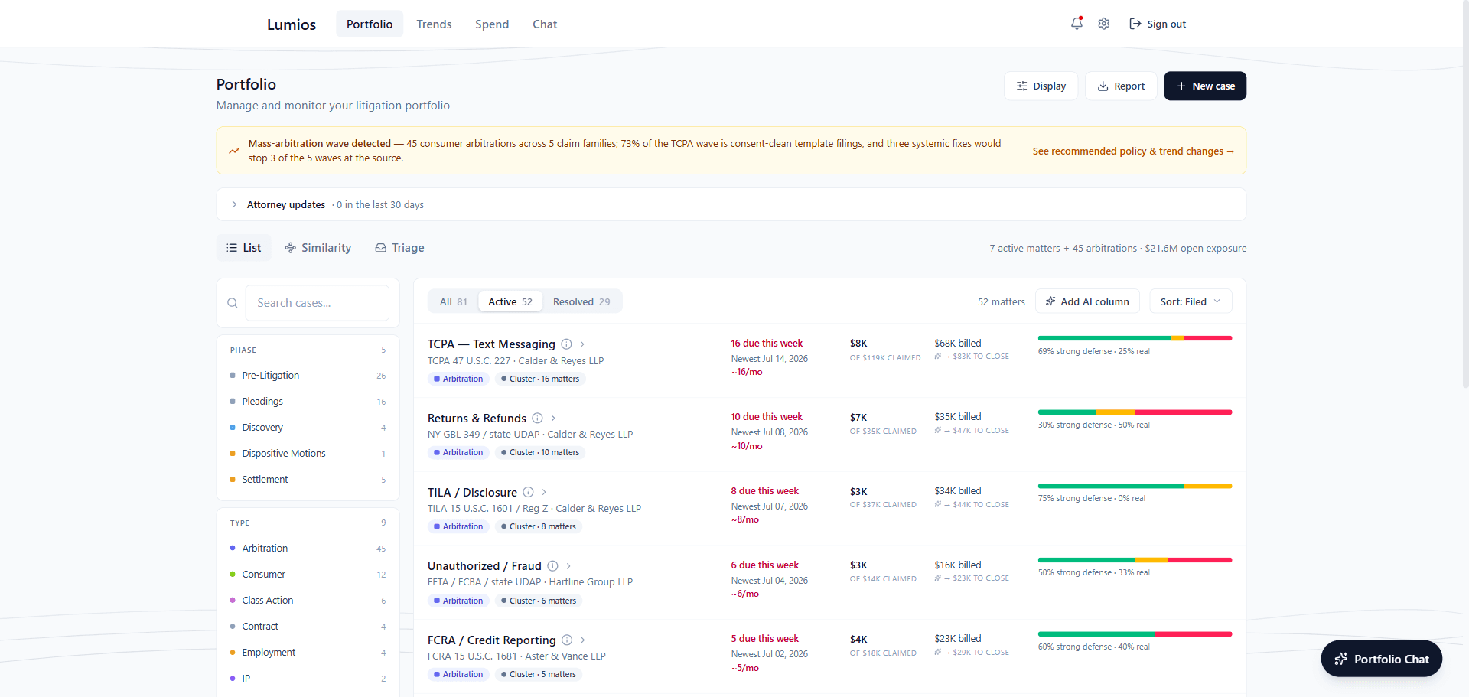Screen dimensions: 1469x697
Task: Expand the FCRA / Credit Reporting chevron
Action: (583, 640)
